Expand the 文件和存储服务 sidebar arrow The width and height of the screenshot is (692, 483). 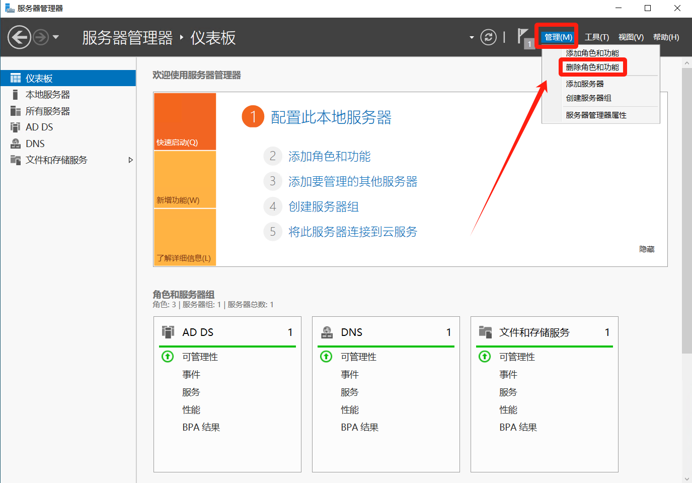[x=130, y=160]
